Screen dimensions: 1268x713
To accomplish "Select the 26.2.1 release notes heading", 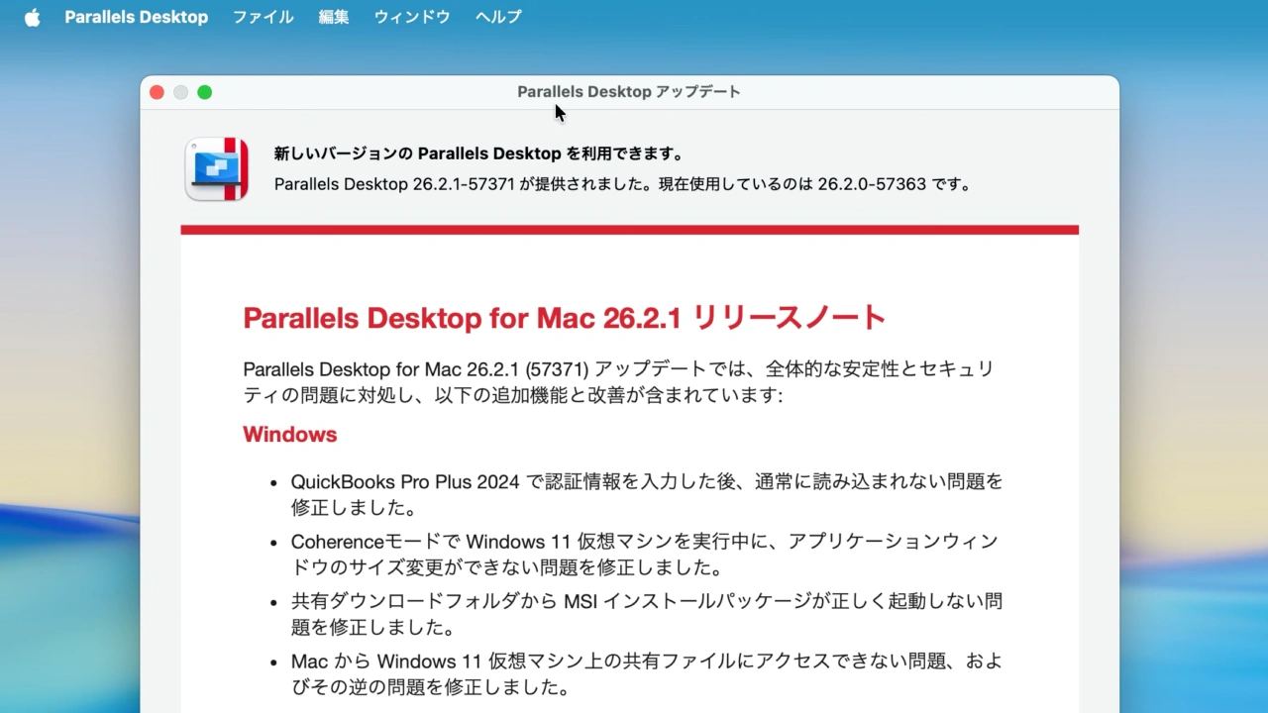I will click(563, 317).
